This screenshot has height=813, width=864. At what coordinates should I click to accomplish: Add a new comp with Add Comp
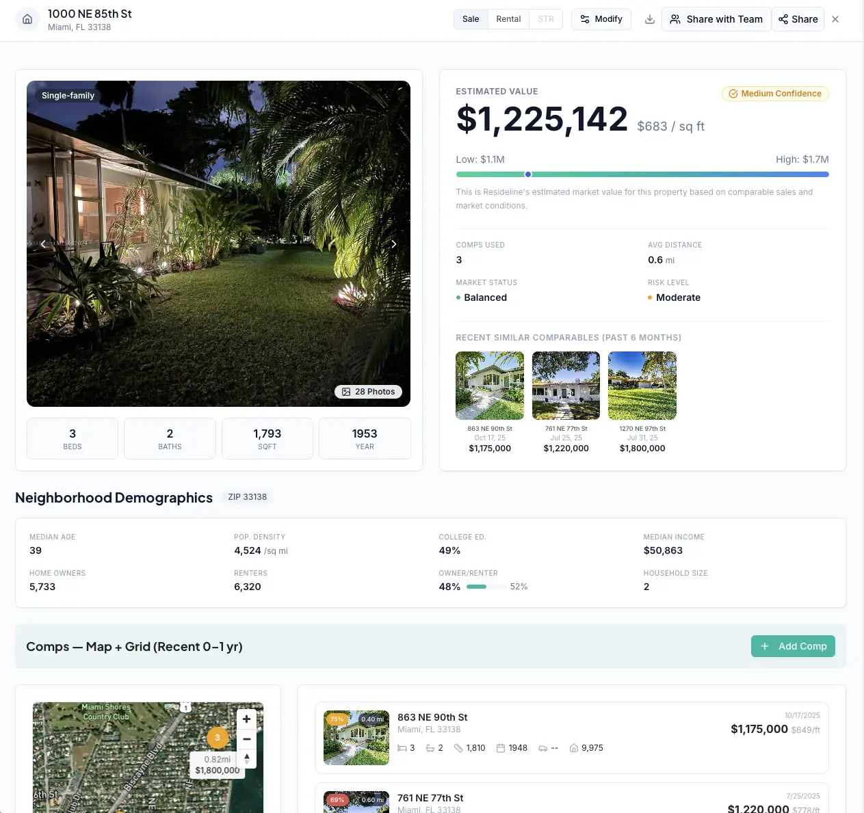793,646
